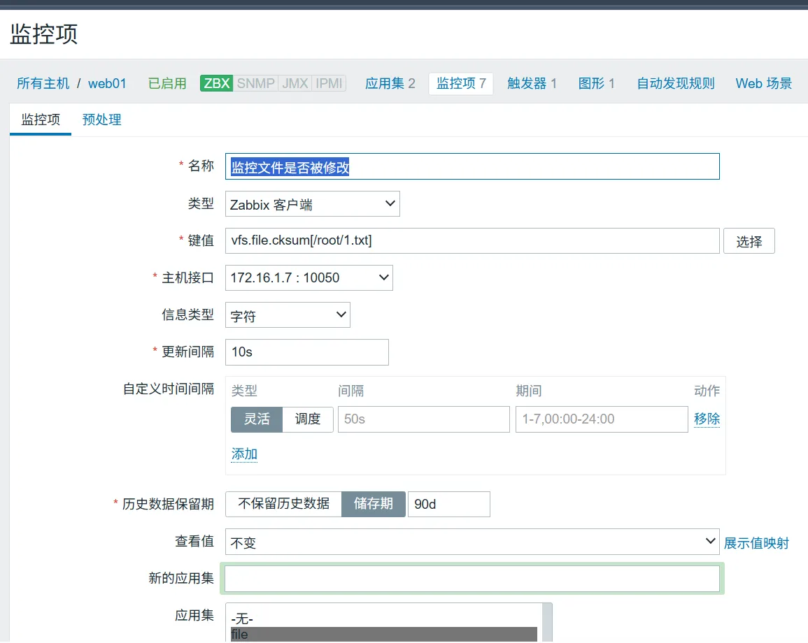Click the 添加 interval link

[244, 454]
